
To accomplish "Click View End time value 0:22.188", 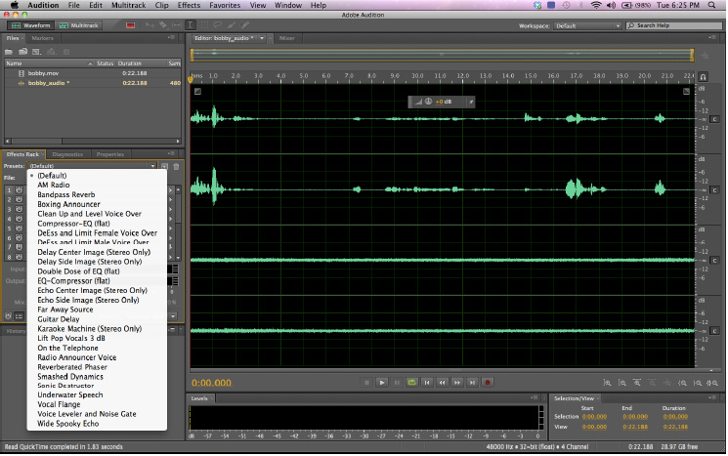I will (x=635, y=427).
